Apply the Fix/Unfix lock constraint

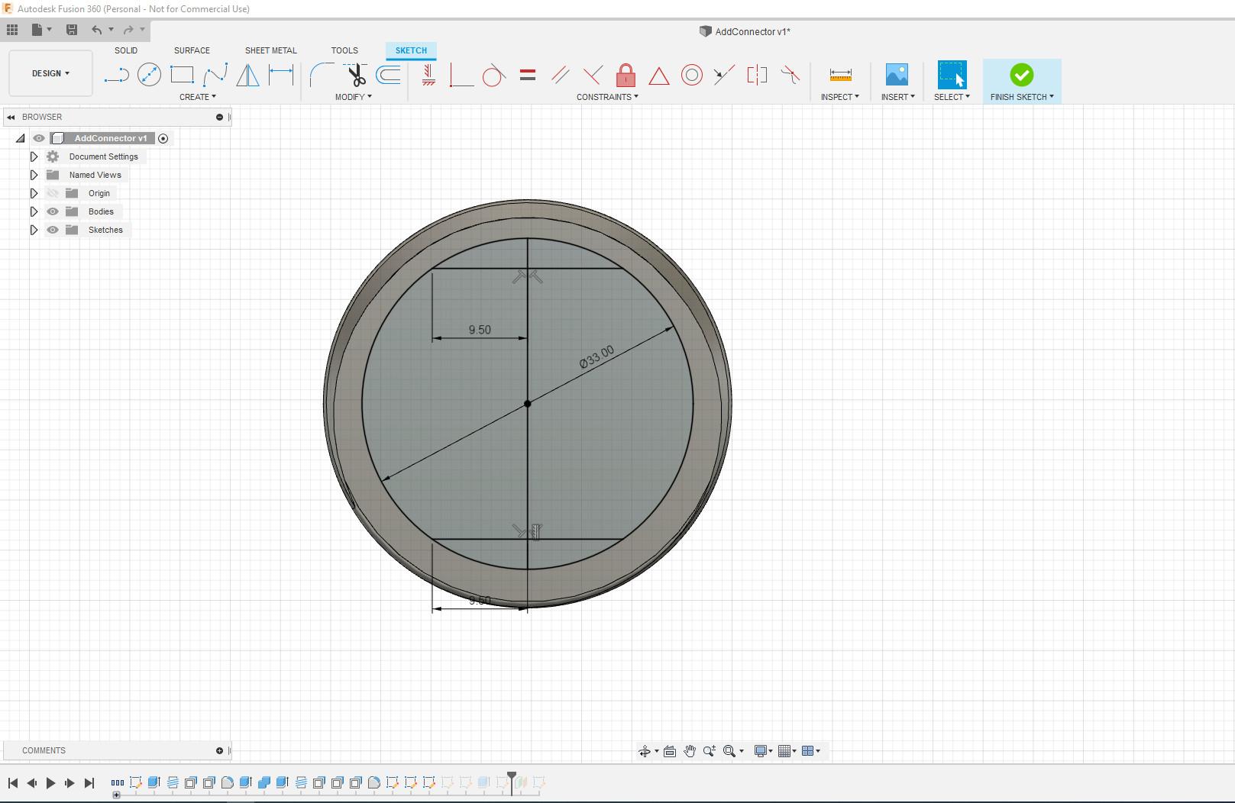click(626, 75)
